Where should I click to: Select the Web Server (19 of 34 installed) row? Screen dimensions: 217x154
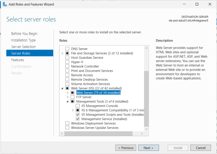98,93
